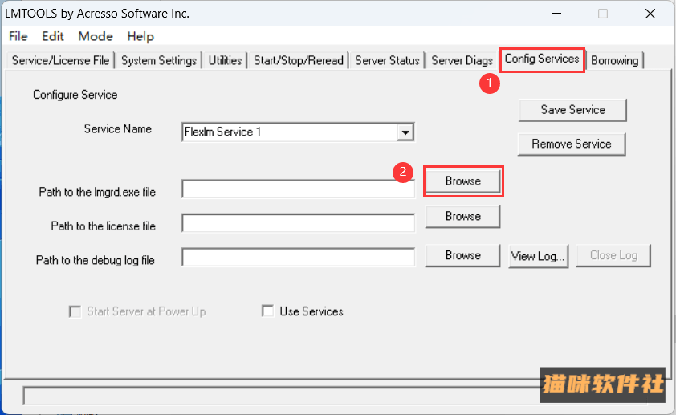Open View Log button
The image size is (676, 415).
click(538, 256)
